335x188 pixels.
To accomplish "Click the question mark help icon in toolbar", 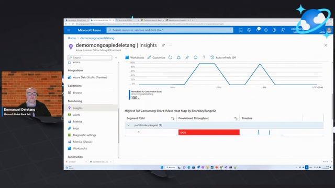I will [204, 57].
